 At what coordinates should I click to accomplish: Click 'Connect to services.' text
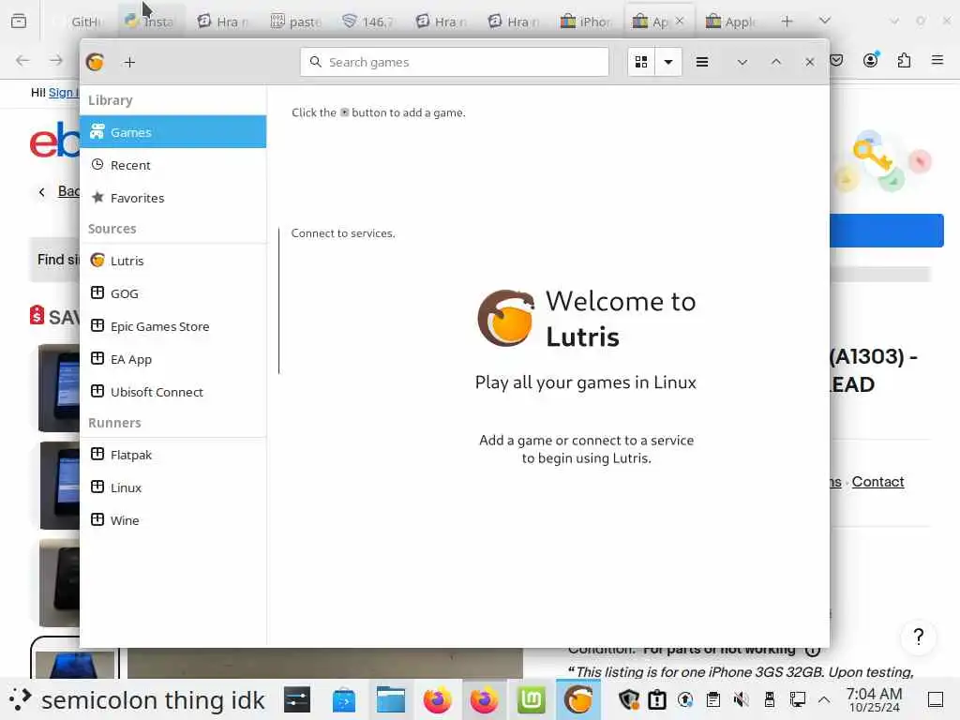(343, 233)
